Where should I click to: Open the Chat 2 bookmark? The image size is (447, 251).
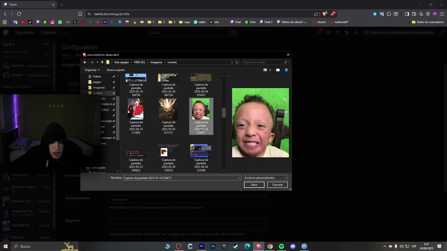[265, 22]
